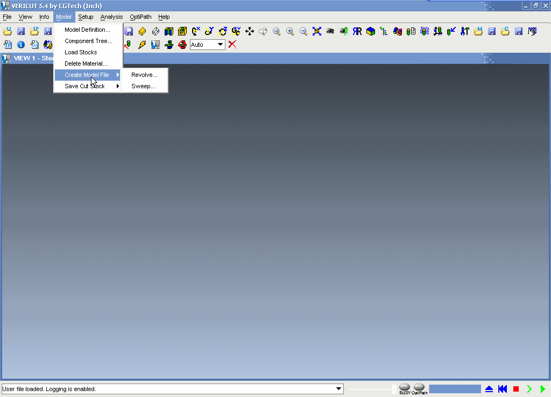Click the wireframe box icon

[156, 31]
